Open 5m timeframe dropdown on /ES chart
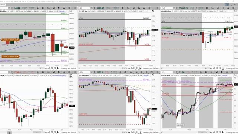This screenshot has width=238, height=134. coord(128,8)
